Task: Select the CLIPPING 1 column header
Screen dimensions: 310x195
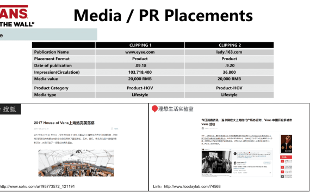Action: pyautogui.click(x=140, y=45)
